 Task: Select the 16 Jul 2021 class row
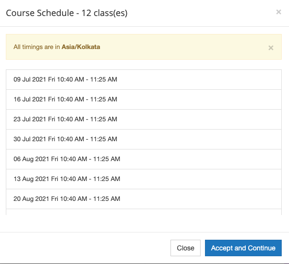144,99
